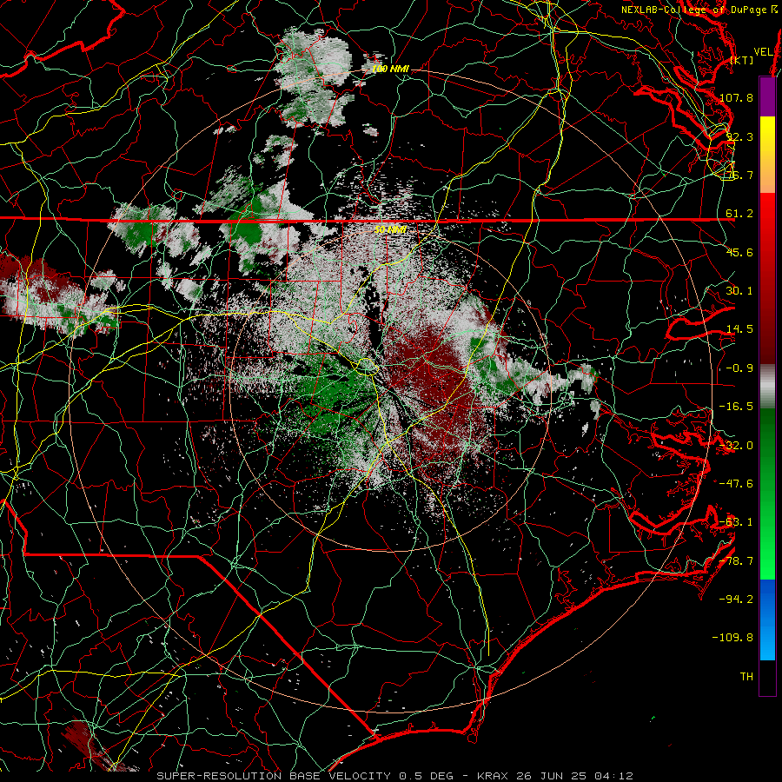Click the -32.0 velocity scale value
The width and height of the screenshot is (782, 782).
[737, 446]
